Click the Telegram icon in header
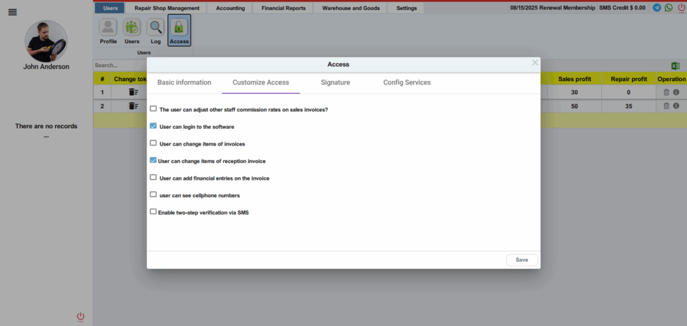 click(657, 7)
